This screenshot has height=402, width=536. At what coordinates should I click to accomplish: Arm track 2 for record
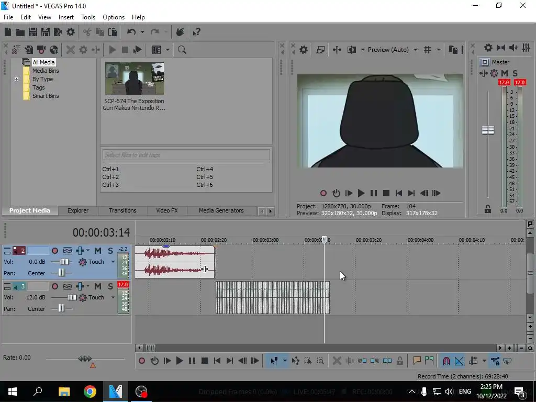54,251
